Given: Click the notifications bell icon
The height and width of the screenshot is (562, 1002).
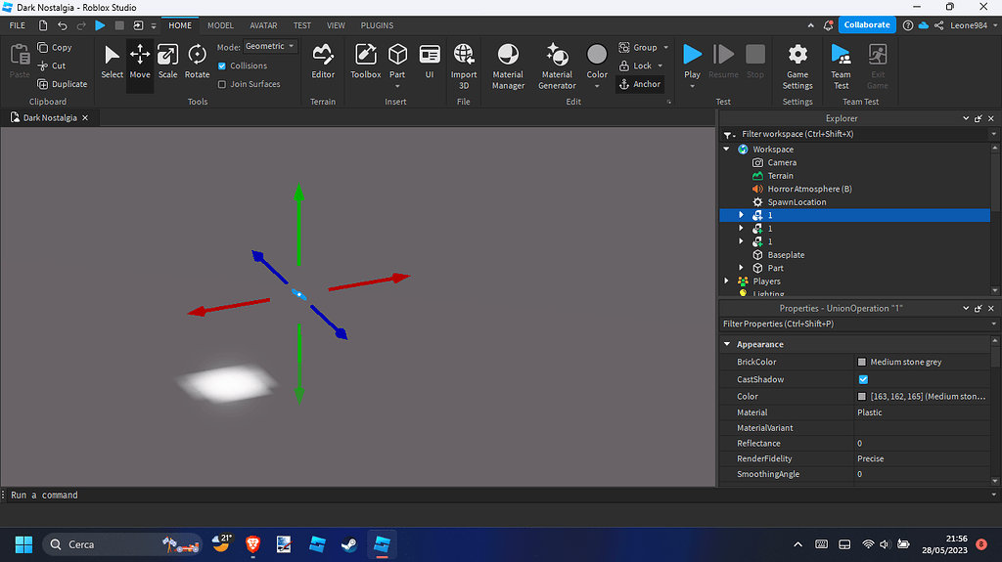Looking at the screenshot, I should click(828, 25).
